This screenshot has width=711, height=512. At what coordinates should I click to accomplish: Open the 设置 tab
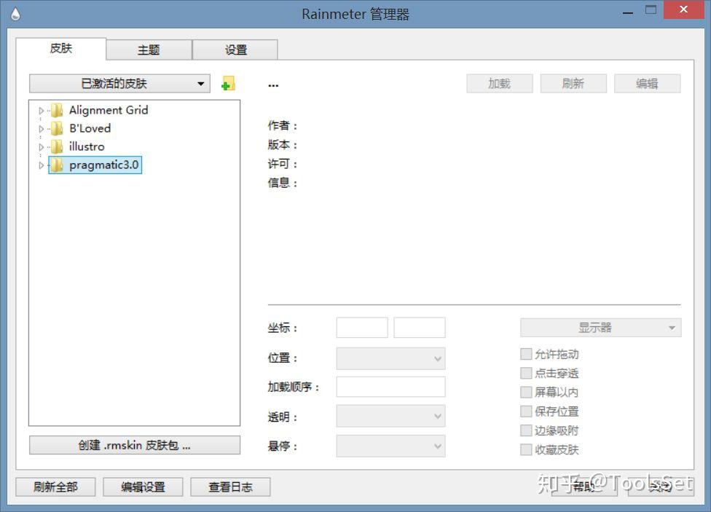tap(235, 50)
